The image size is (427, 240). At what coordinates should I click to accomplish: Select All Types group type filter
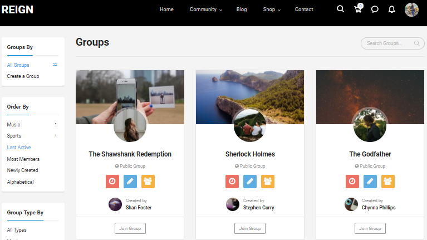(x=17, y=230)
